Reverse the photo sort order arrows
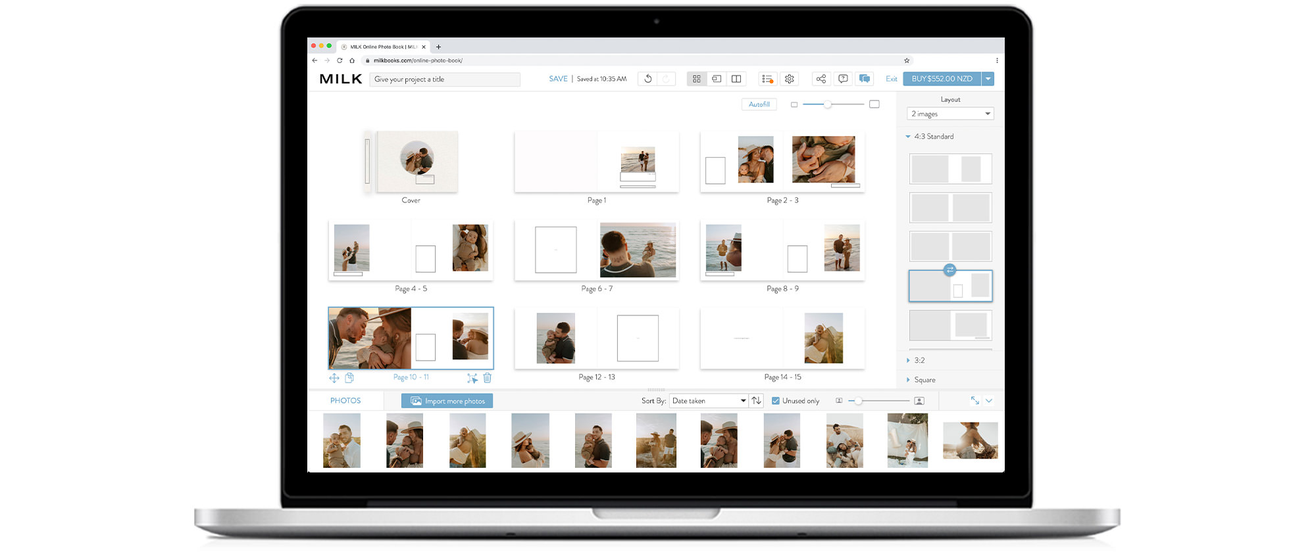This screenshot has width=1316, height=552. coord(757,400)
